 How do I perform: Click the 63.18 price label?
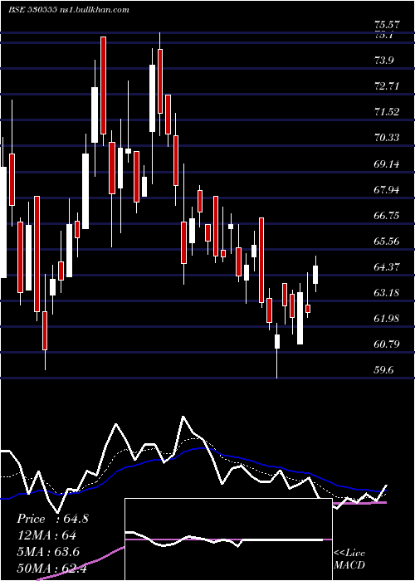387,293
